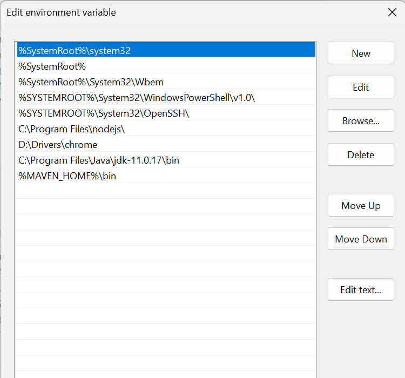Click the second empty row below MAVEN_HOME
Image resolution: width=405 pixels, height=378 pixels.
pyautogui.click(x=165, y=207)
